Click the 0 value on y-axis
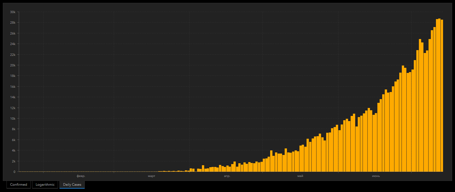The height and width of the screenshot is (192, 455). [x=15, y=172]
